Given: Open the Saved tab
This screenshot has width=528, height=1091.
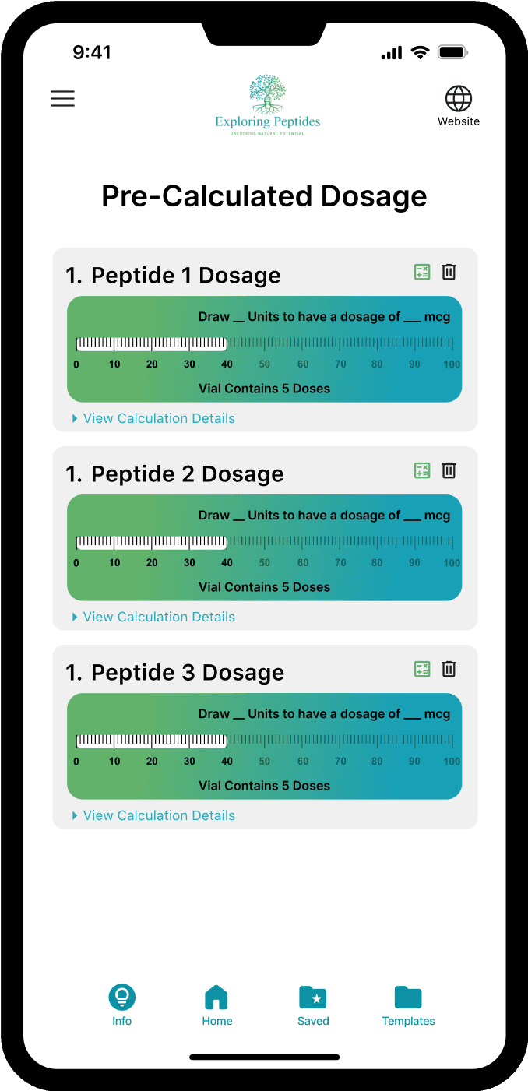Looking at the screenshot, I should 313,1005.
